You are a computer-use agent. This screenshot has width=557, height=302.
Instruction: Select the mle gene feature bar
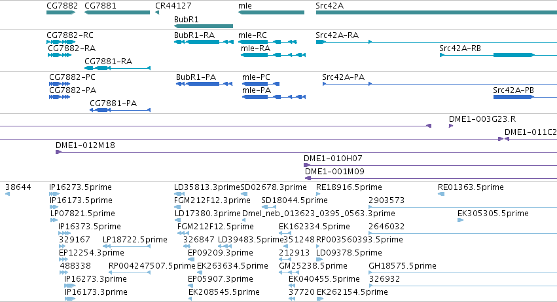271,12
